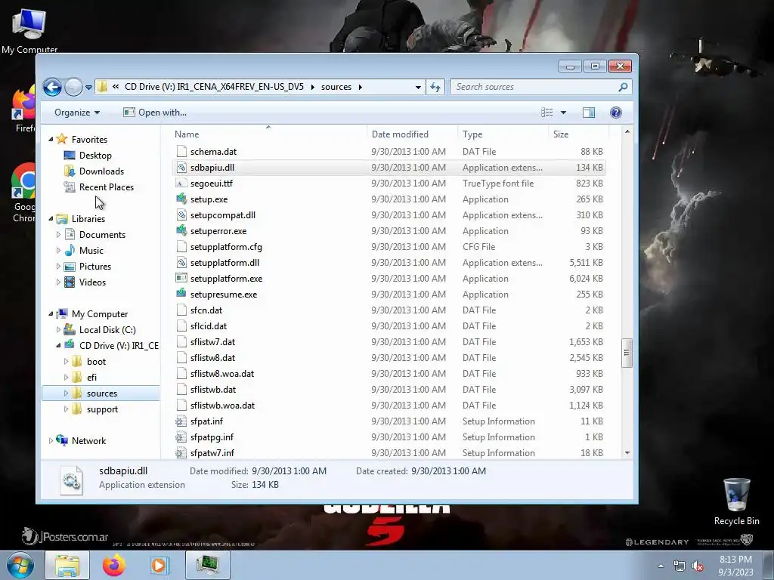Select the setupresume.exe icon
The width and height of the screenshot is (774, 580).
[181, 294]
